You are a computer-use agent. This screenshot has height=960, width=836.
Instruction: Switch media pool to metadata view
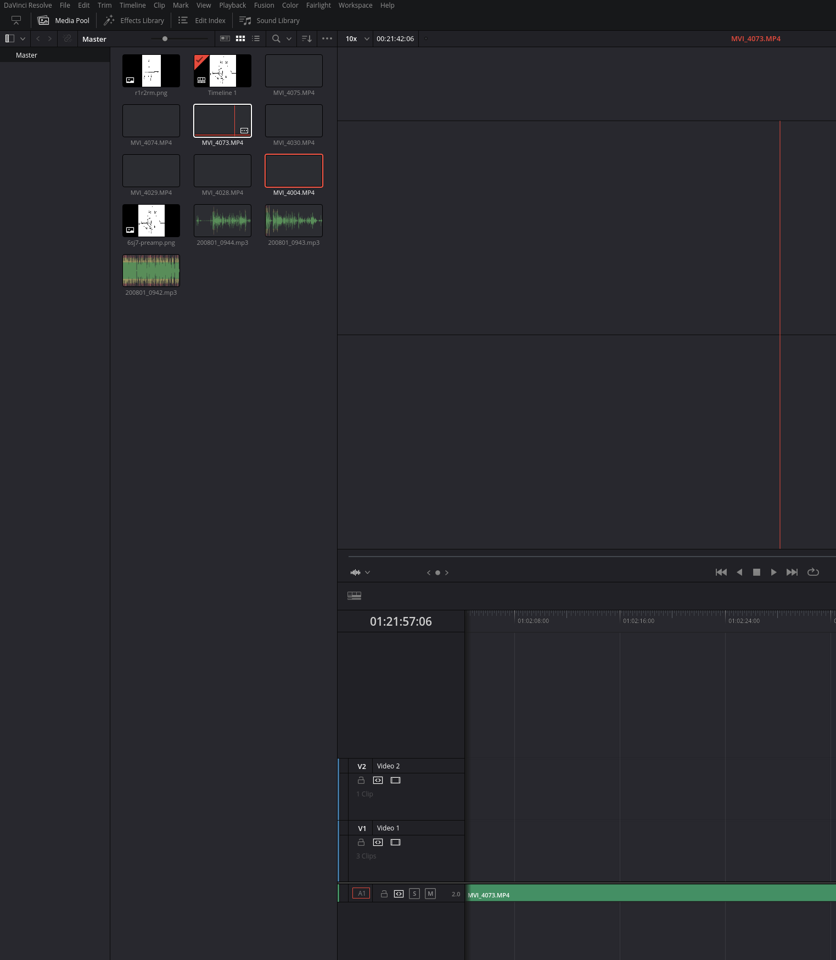[x=225, y=38]
